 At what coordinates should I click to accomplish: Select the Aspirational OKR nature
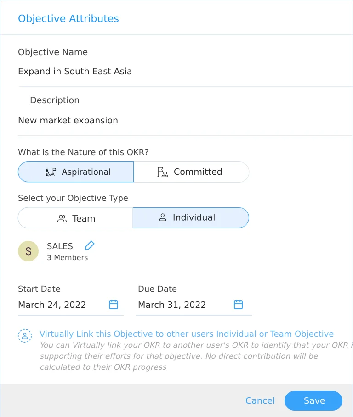click(76, 172)
